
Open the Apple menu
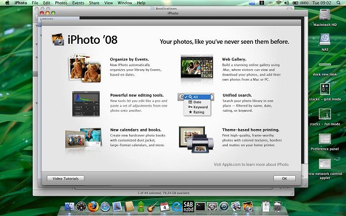click(x=7, y=3)
